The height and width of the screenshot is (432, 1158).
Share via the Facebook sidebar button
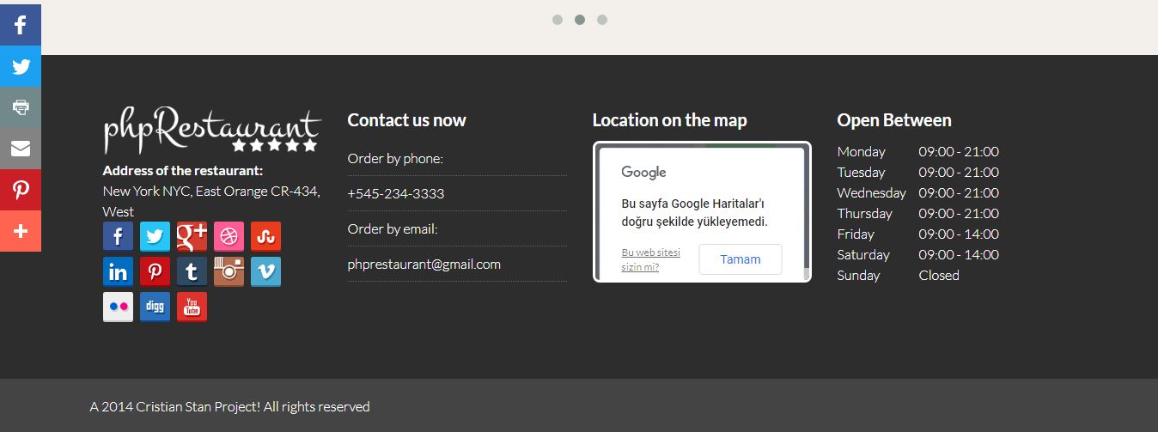(21, 24)
